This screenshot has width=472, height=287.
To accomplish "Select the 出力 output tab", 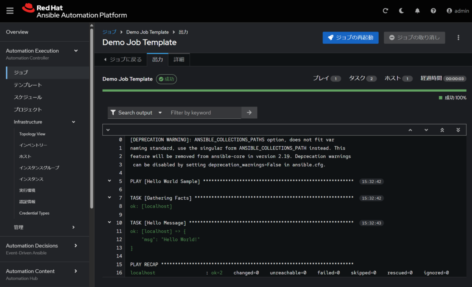I will (x=157, y=60).
